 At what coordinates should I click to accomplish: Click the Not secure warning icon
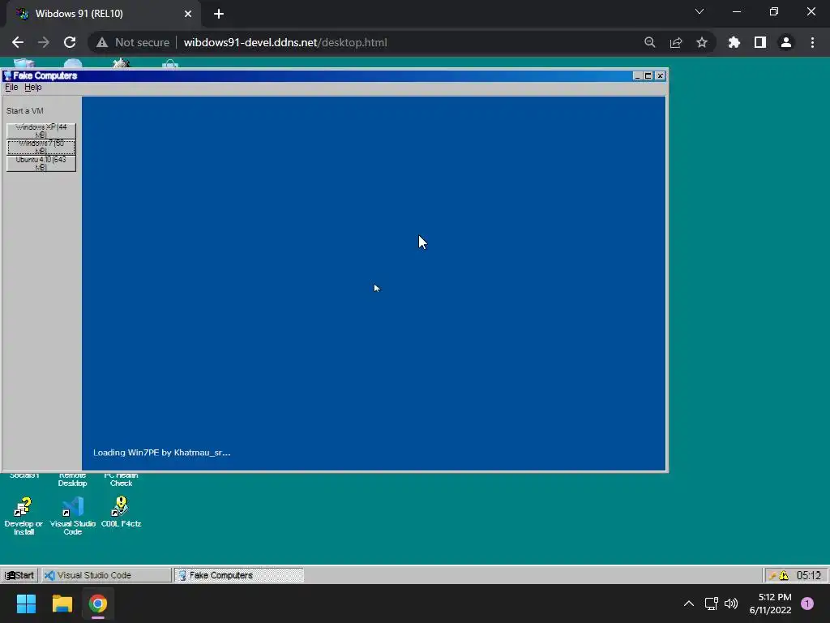coord(102,42)
